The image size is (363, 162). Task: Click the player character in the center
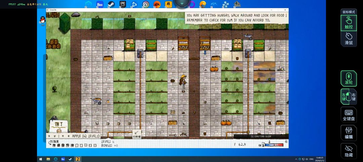click(183, 82)
